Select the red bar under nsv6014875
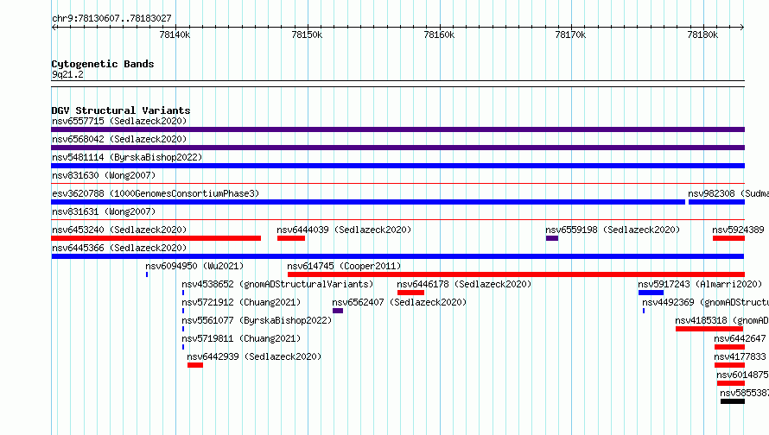The height and width of the screenshot is (435, 769). point(731,383)
